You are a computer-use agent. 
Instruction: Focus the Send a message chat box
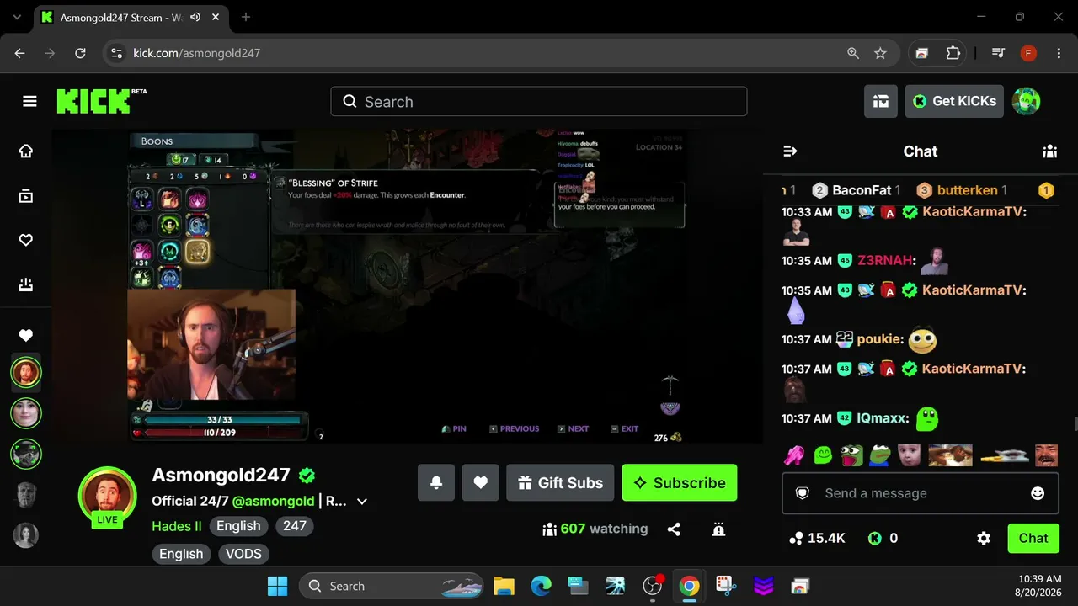click(x=921, y=493)
